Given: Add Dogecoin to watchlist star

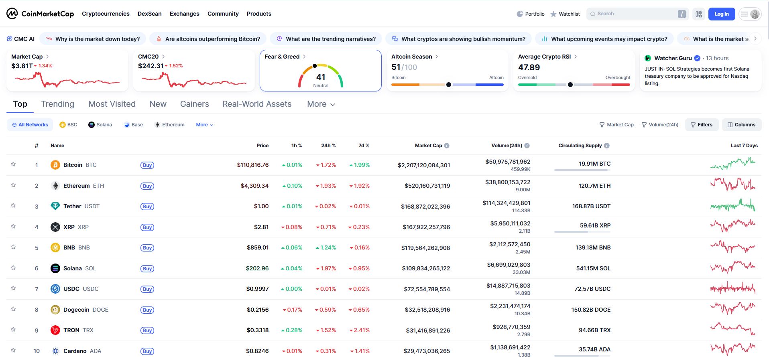Looking at the screenshot, I should pos(13,309).
